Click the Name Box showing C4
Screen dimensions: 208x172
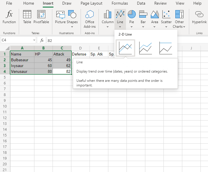coord(17,40)
